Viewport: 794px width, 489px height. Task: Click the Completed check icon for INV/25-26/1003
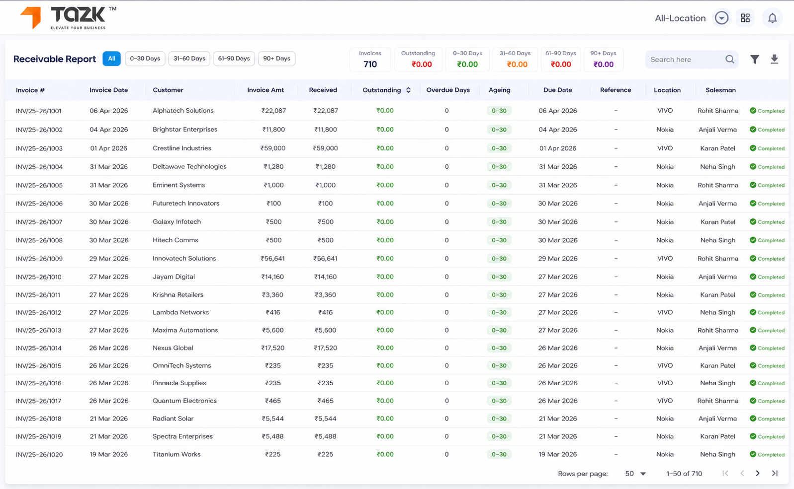point(753,148)
